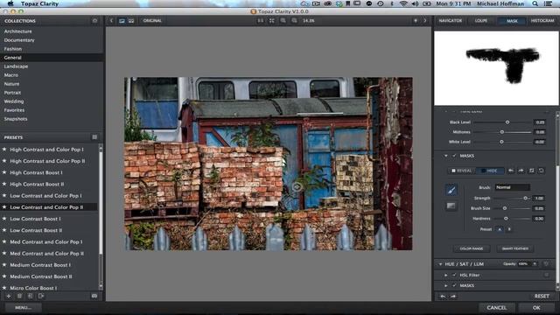The width and height of the screenshot is (560, 315).
Task: Open Spotlight search in menu bar
Action: click(x=535, y=3)
